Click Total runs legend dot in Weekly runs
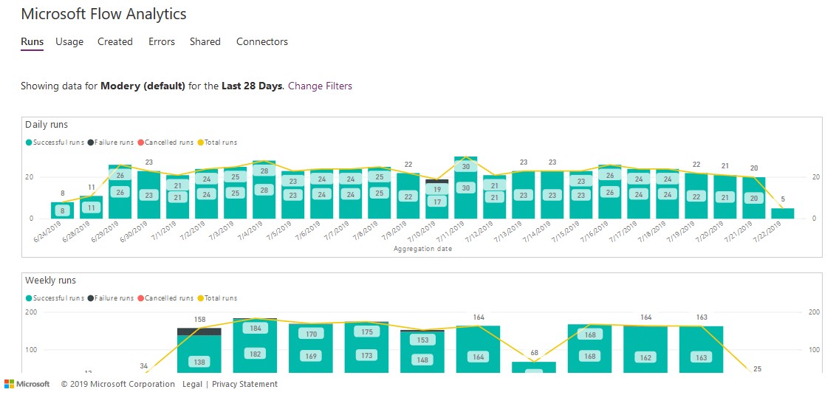 coord(200,298)
